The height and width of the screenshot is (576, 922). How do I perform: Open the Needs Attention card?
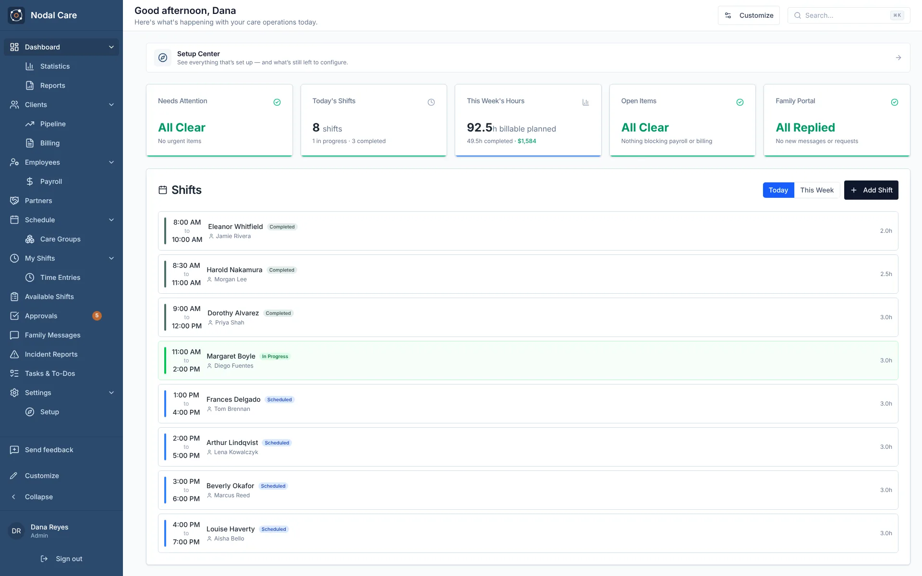click(x=219, y=120)
